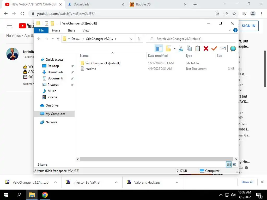
Task: Bookmark this page with the star
Action: pos(234,14)
